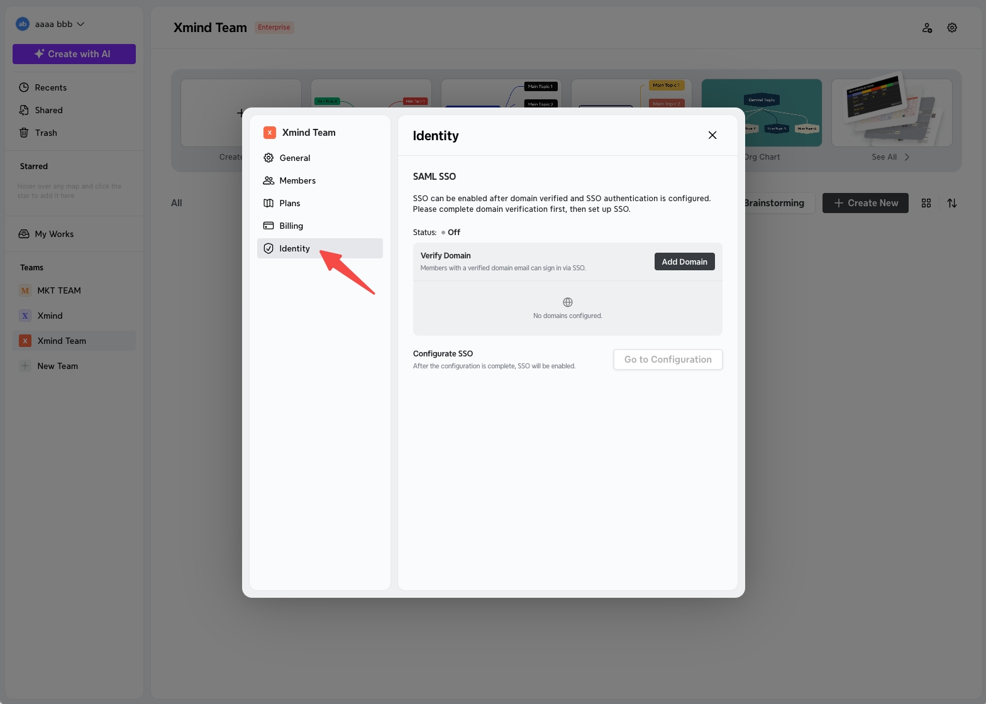Click the blue Xmind team 'X' icon
Image resolution: width=986 pixels, height=704 pixels.
[25, 316]
